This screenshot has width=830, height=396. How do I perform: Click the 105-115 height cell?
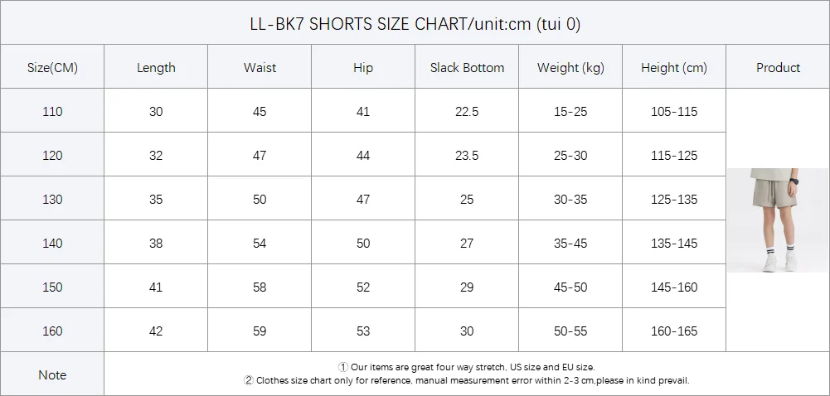click(674, 112)
